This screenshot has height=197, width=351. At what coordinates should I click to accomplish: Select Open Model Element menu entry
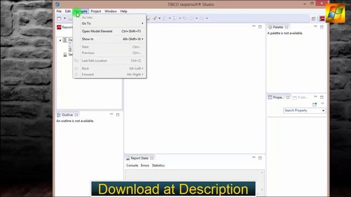(110, 31)
